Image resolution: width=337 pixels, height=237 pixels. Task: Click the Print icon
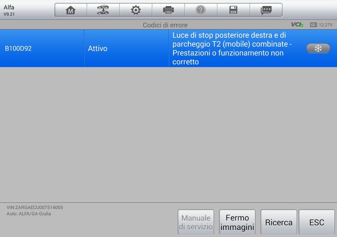tap(168, 10)
